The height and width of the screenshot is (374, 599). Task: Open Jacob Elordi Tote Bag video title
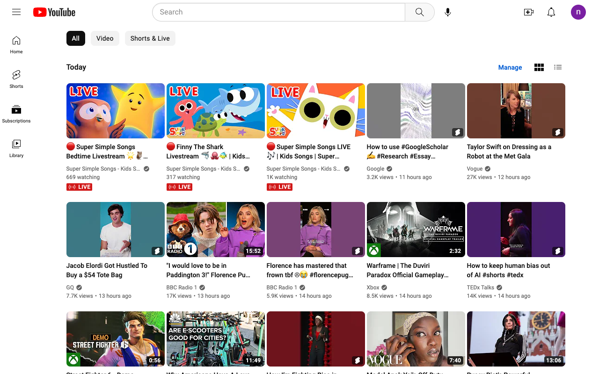107,270
